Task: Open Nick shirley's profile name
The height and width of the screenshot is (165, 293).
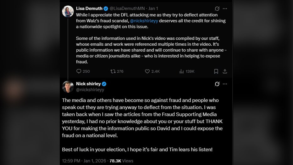Action: 89,84
